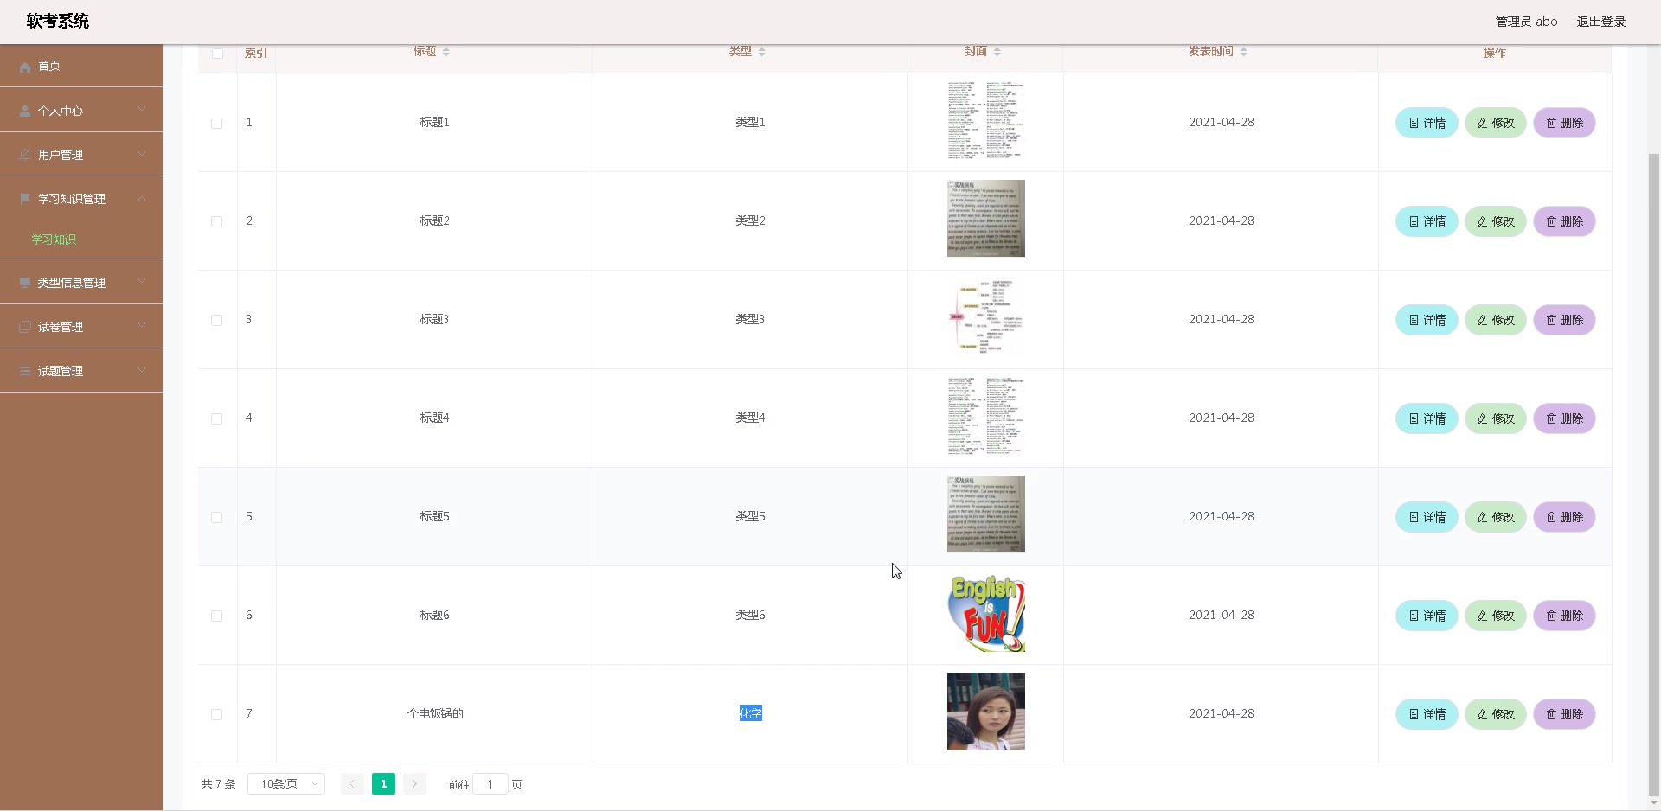This screenshot has height=811, width=1661.
Task: Check the checkbox for 标题1 row
Action: point(217,123)
